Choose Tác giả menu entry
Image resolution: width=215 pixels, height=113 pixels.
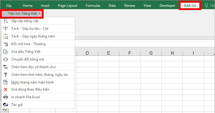(38, 105)
